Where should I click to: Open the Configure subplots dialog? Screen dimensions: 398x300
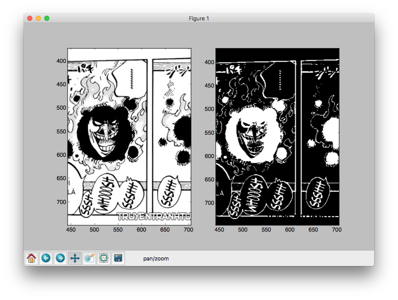[104, 258]
